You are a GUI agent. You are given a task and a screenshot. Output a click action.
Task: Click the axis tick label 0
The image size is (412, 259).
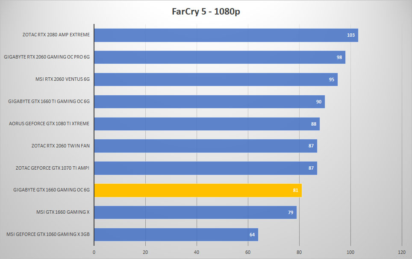click(94, 252)
